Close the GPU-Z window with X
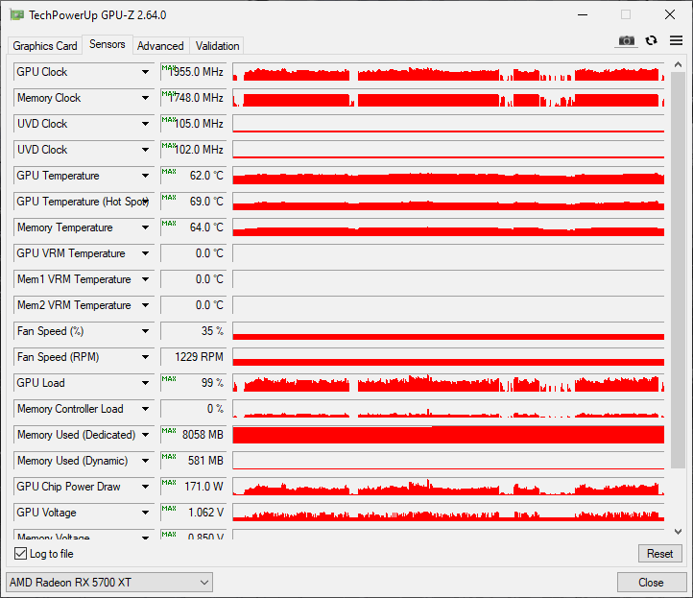Viewport: 693px width, 598px height. 670,14
